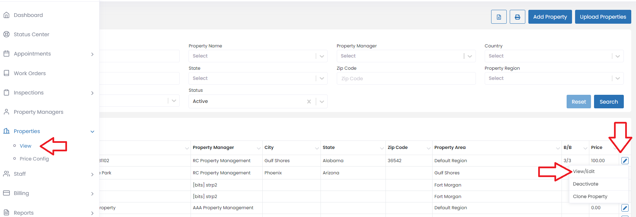Screen dimensions: 636x217
Task: Go to Work Orders in sidebar
Action: tap(29, 73)
